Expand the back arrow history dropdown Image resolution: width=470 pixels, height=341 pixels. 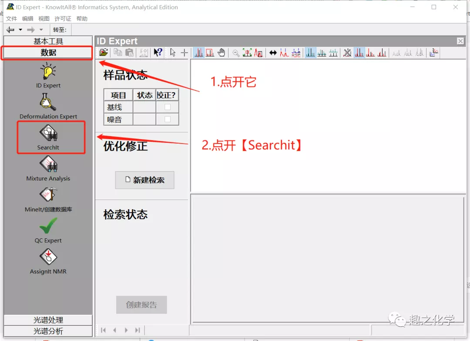20,30
